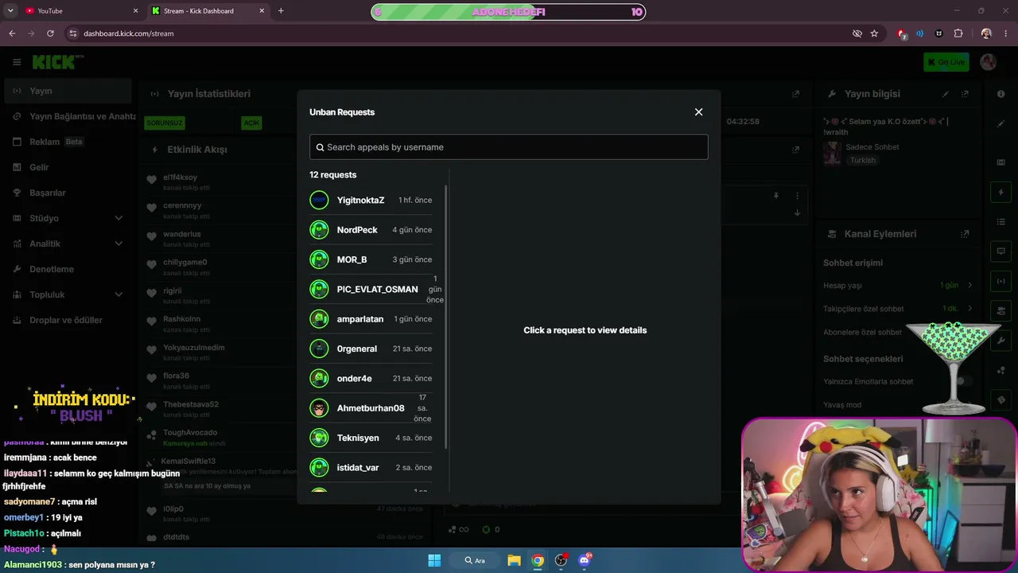The image size is (1018, 573).
Task: Focus the Search appeals by username field
Action: click(x=508, y=147)
